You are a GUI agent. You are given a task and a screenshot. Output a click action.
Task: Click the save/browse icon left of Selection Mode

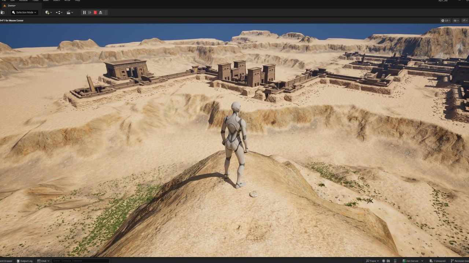click(3, 12)
